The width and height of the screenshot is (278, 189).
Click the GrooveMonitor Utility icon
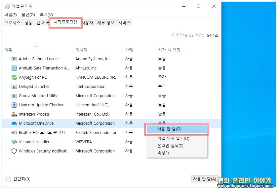pyautogui.click(x=14, y=96)
